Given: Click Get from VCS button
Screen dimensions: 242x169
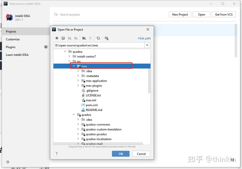Looking at the screenshot, I should [x=224, y=14].
